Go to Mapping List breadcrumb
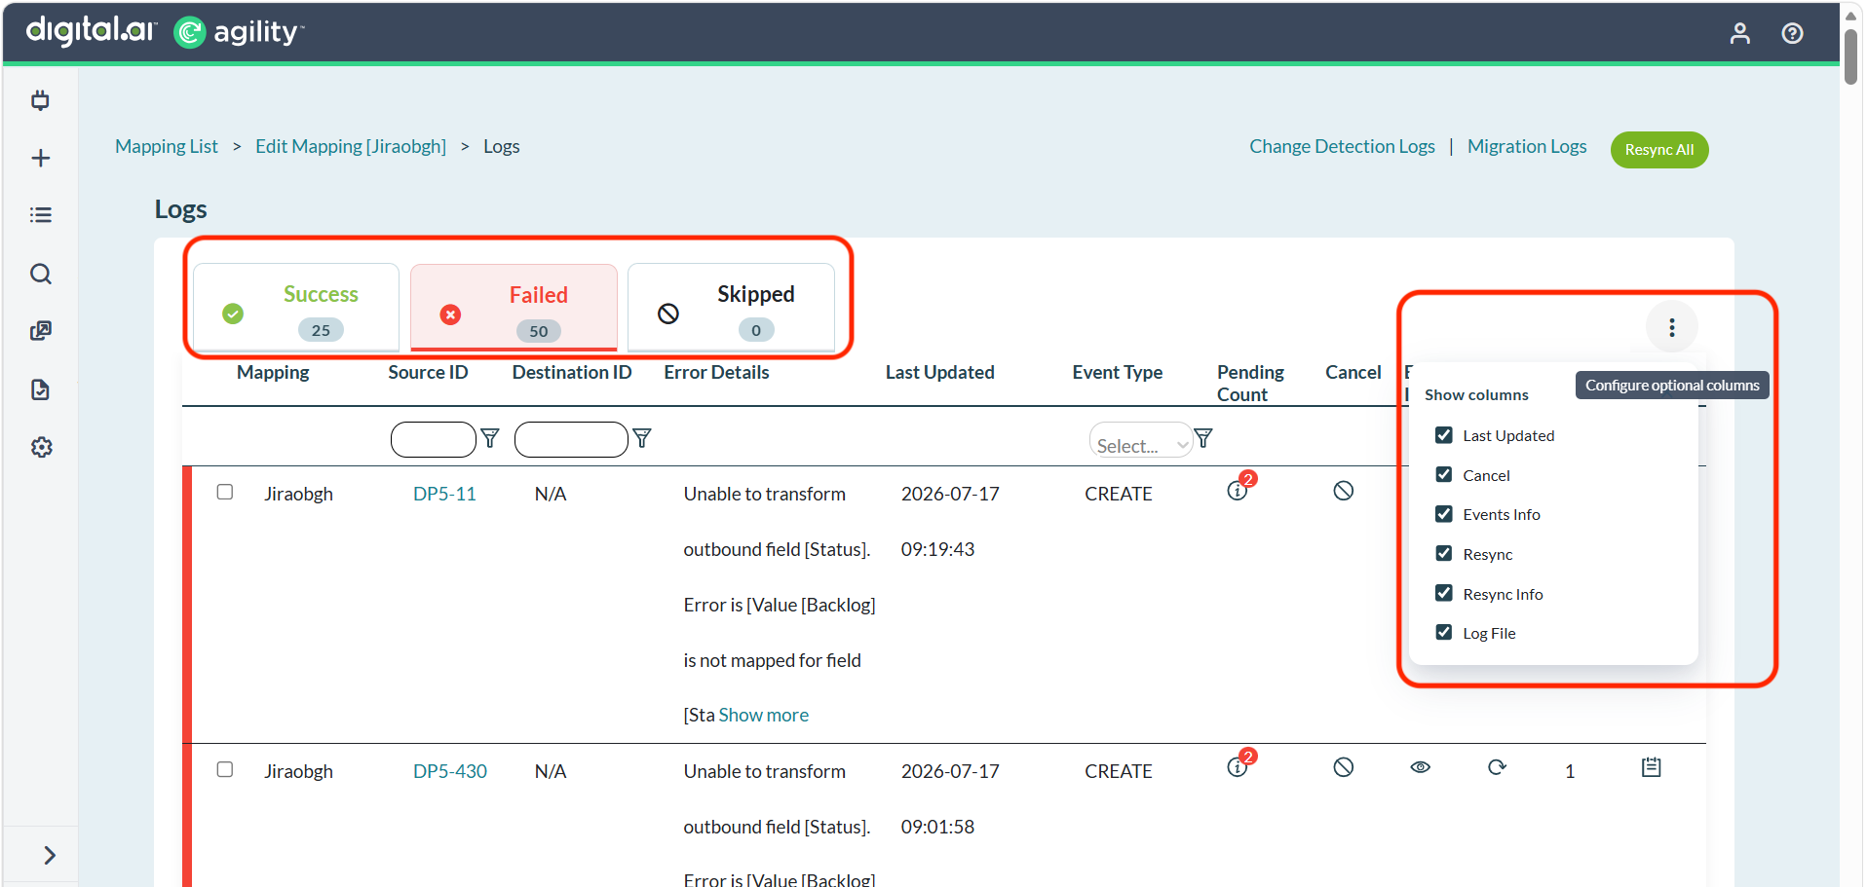 167,146
